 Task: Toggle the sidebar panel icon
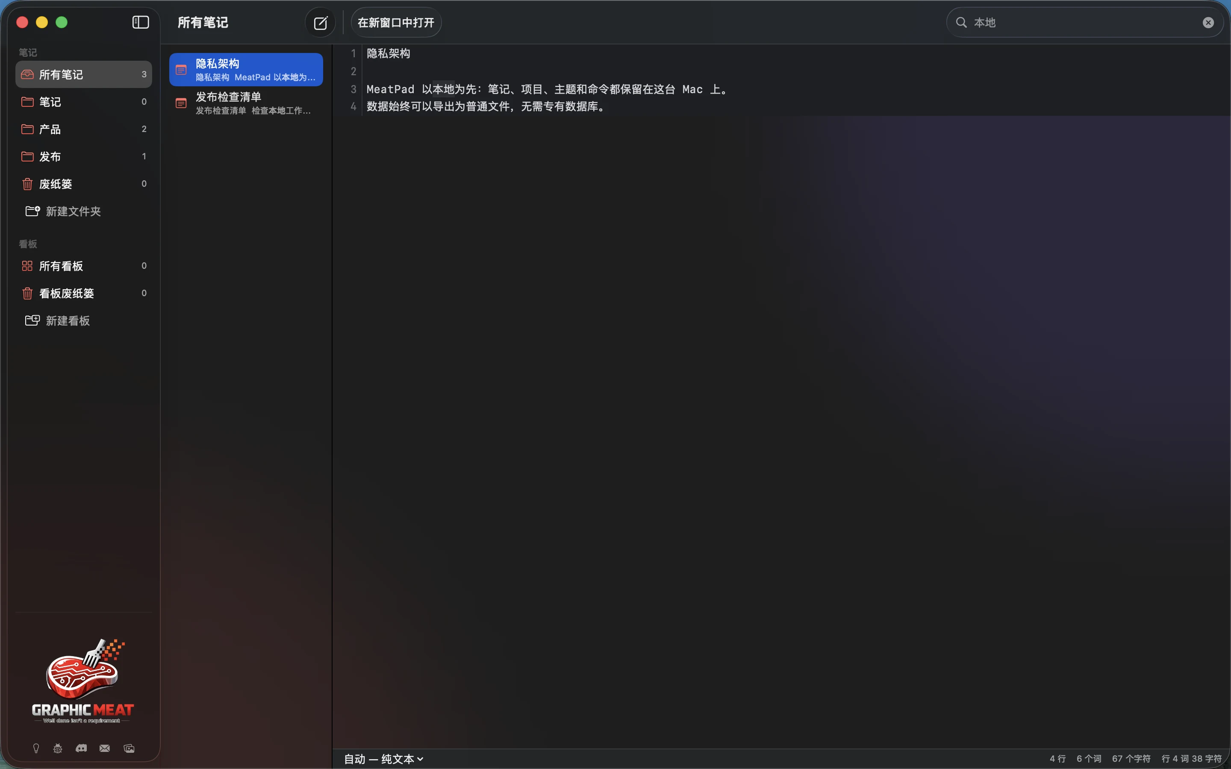(140, 22)
